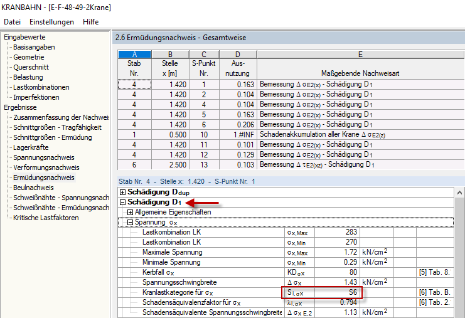The image size is (465, 318).
Task: Click Ausnutzung cell 0.129
Action: [238, 155]
